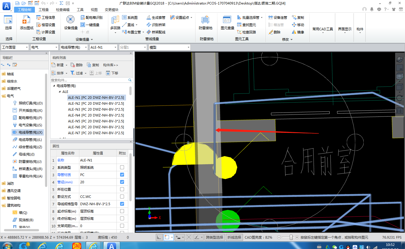Viewport: 405px width, 249px height.
Task: Toggle 敷设方式 row checkbox
Action: coord(122,197)
